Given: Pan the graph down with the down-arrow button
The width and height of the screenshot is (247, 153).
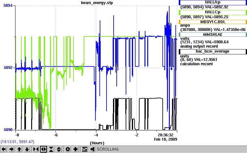Looking at the screenshot, I should coord(27,149).
